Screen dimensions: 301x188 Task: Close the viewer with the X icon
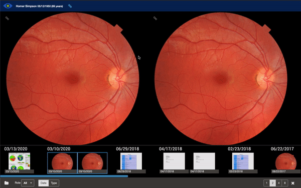(x=293, y=183)
